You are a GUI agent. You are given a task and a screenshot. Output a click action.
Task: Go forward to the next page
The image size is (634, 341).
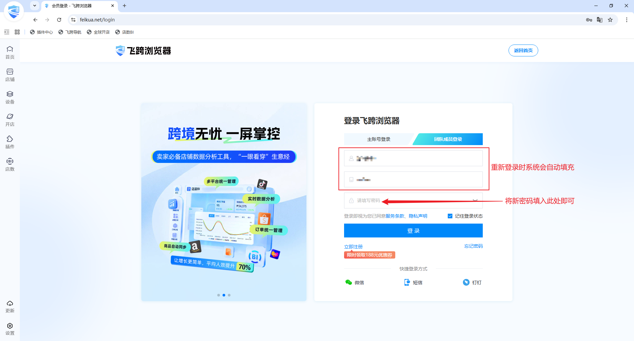click(x=47, y=20)
